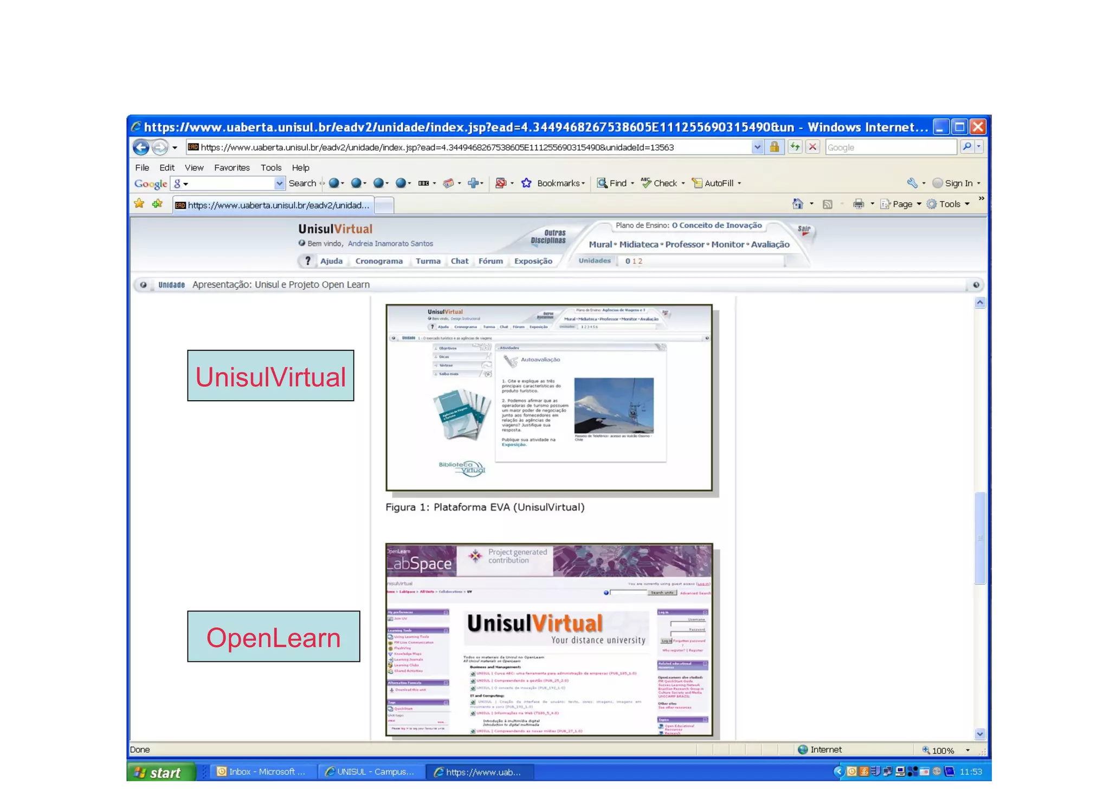Viewport: 1110px width, 801px height.
Task: Click the Google search box at top right
Action: [890, 147]
